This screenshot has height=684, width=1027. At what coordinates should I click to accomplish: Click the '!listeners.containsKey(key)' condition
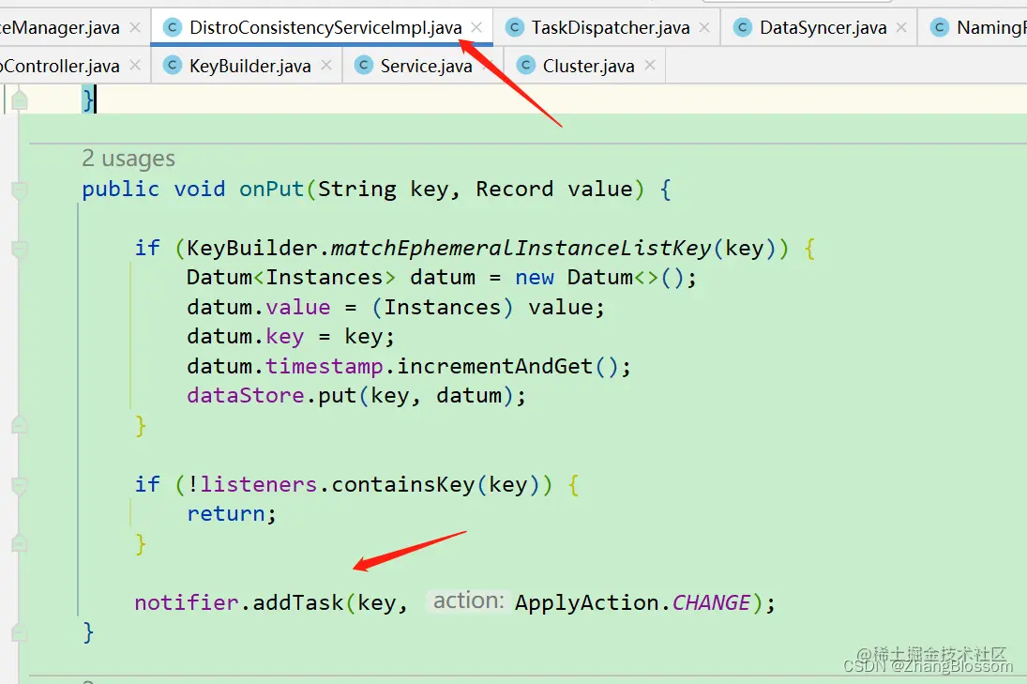364,485
